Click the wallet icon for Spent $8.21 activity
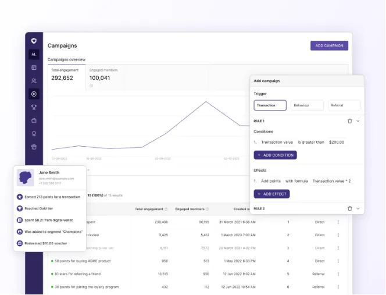The height and width of the screenshot is (295, 386). [20, 220]
